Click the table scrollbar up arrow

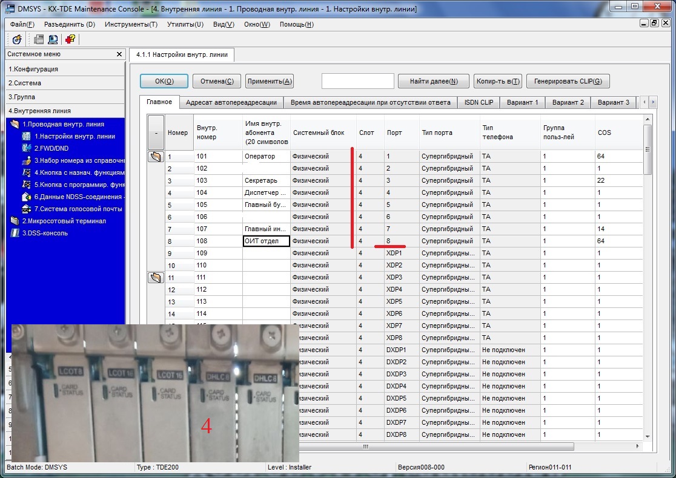[647, 119]
